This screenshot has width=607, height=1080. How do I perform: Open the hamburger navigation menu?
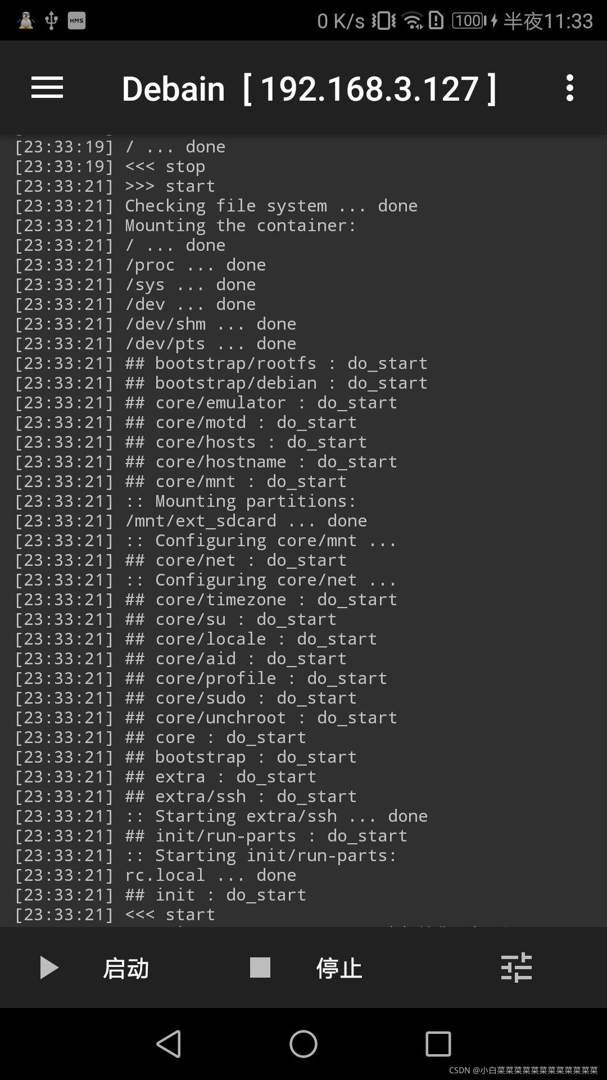[47, 88]
